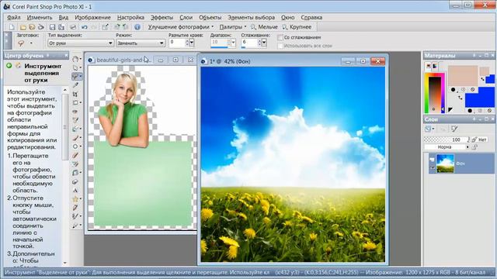
Task: Select the Lighten/Darken circle tool
Action: [x=75, y=146]
